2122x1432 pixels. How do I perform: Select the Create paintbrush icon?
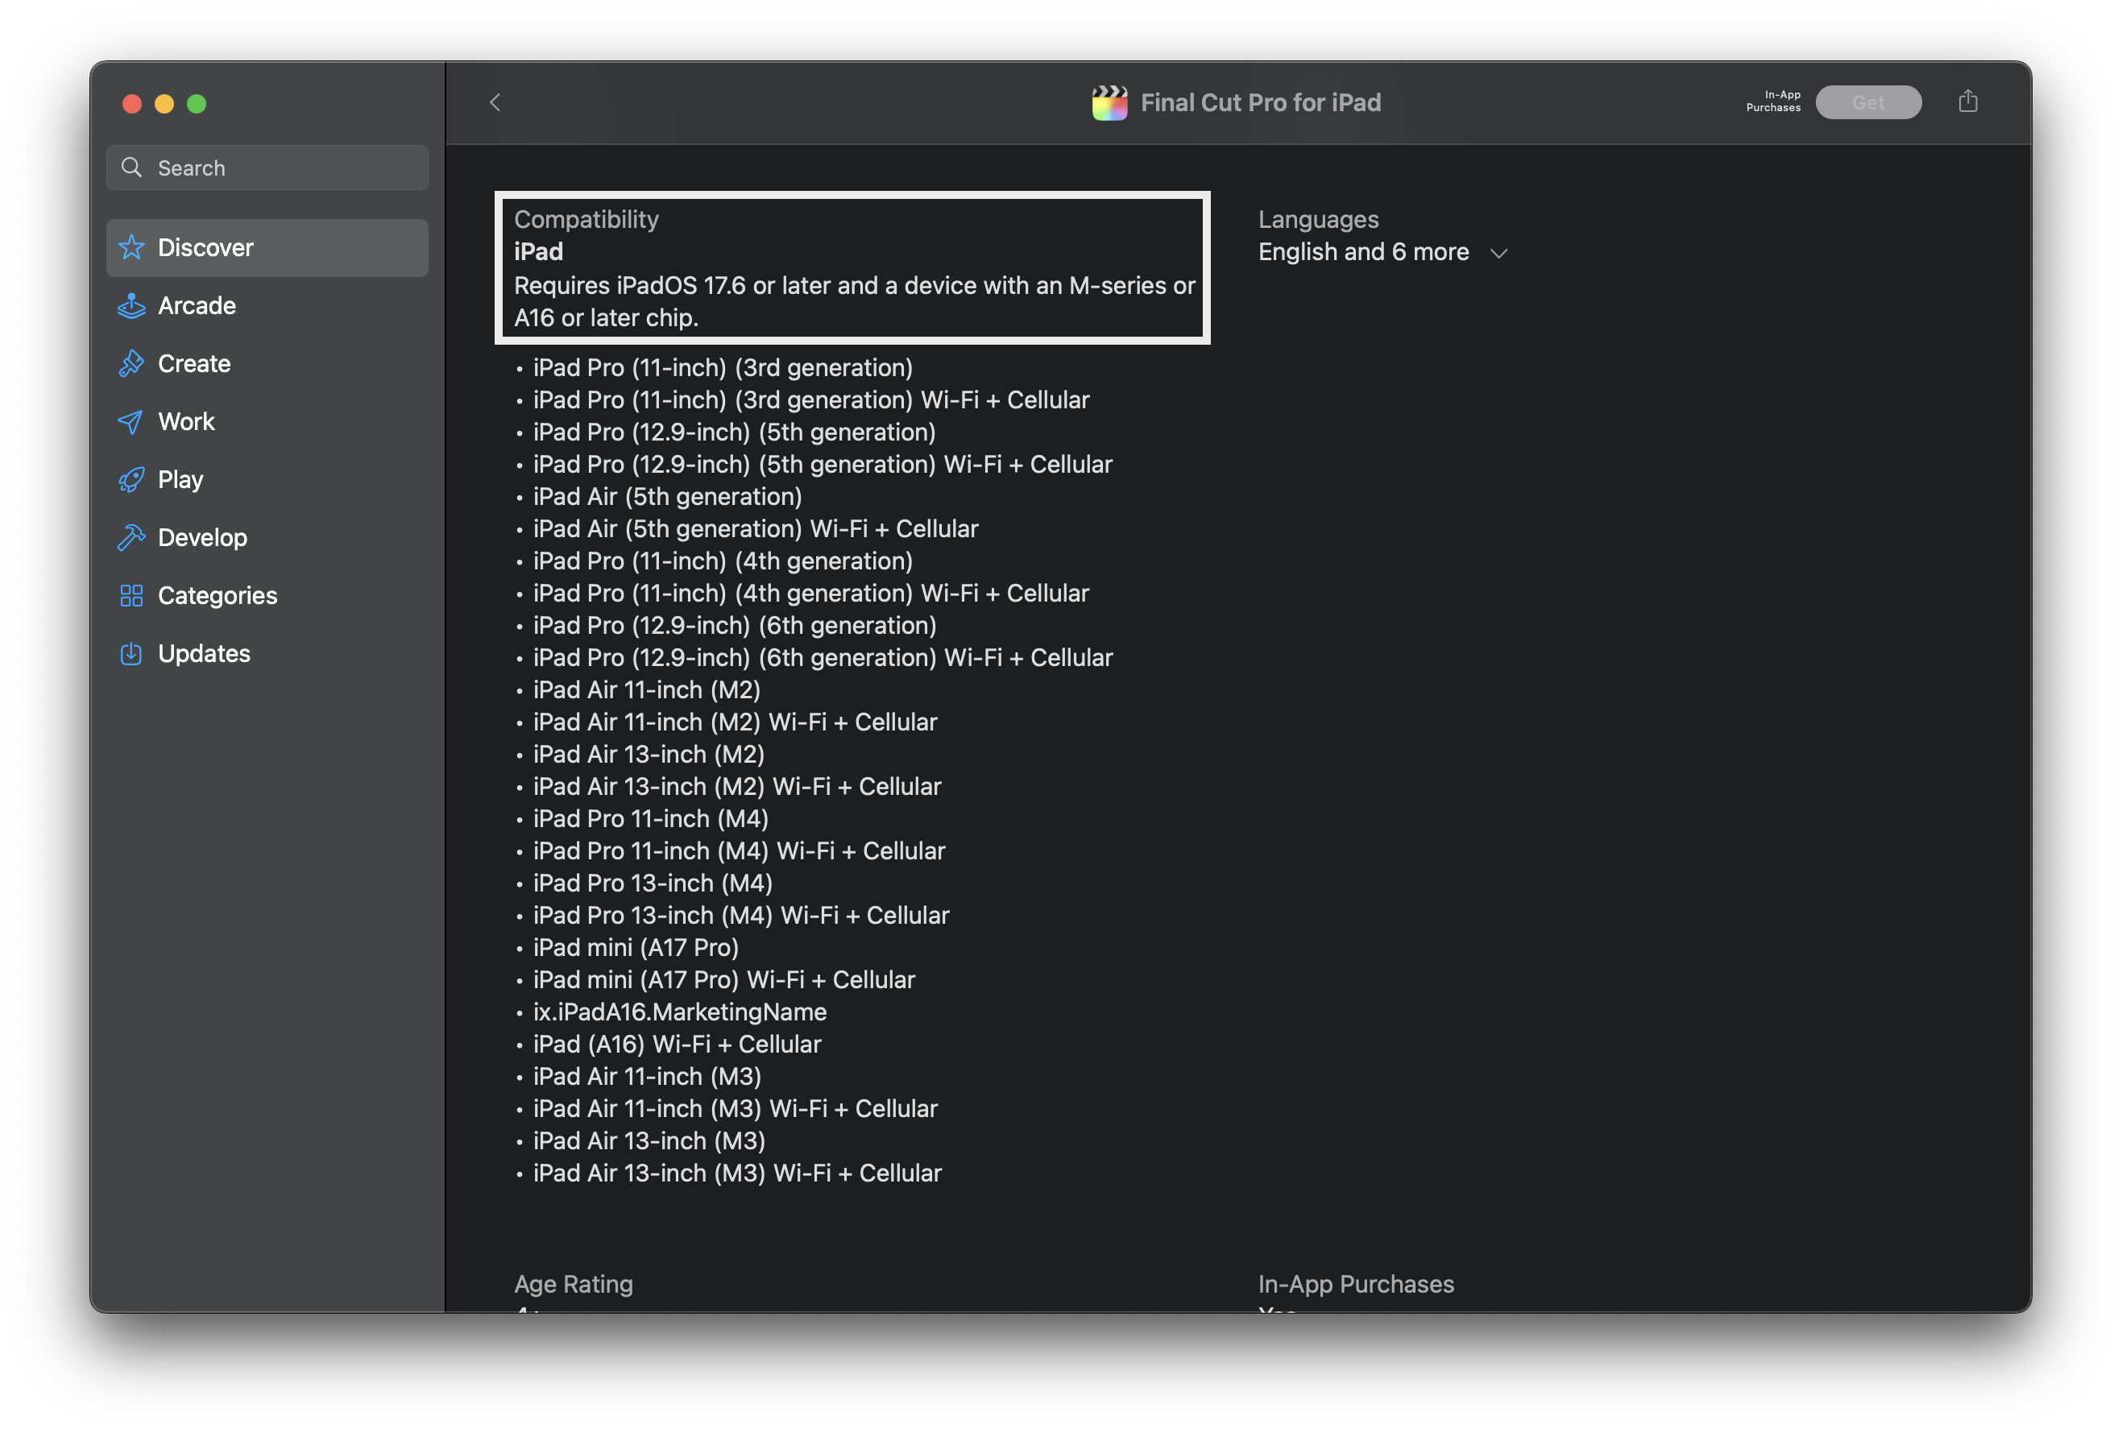pos(131,363)
